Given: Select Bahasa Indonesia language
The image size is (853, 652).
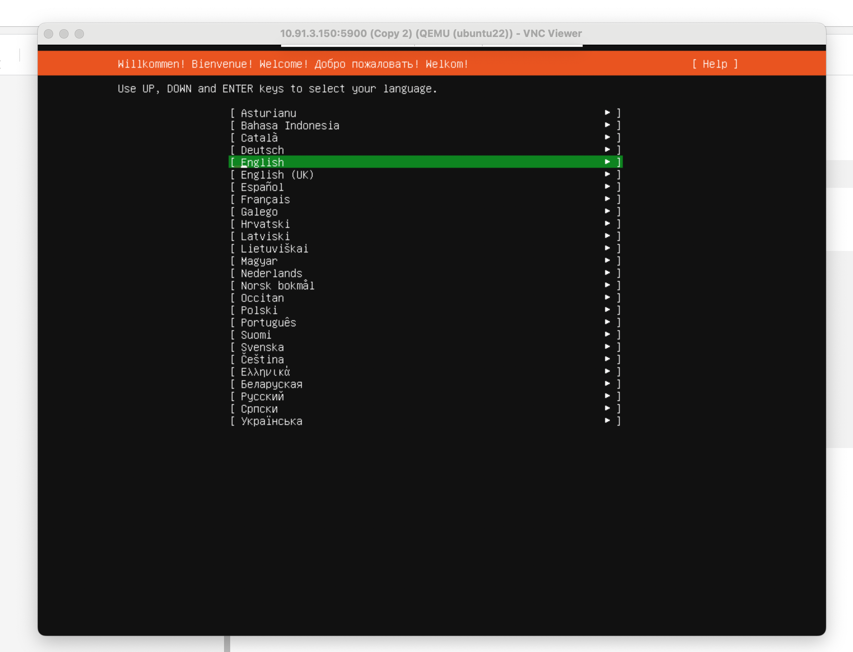Looking at the screenshot, I should click(x=289, y=126).
